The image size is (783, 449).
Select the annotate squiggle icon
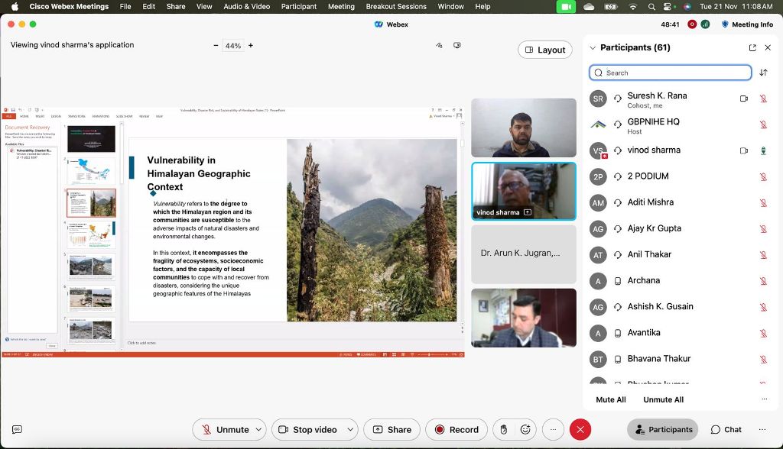(x=440, y=45)
